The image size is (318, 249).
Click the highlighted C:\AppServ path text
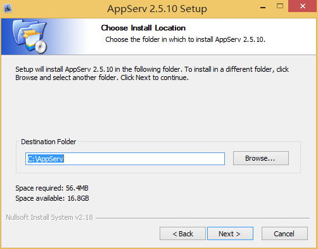pyautogui.click(x=46, y=159)
